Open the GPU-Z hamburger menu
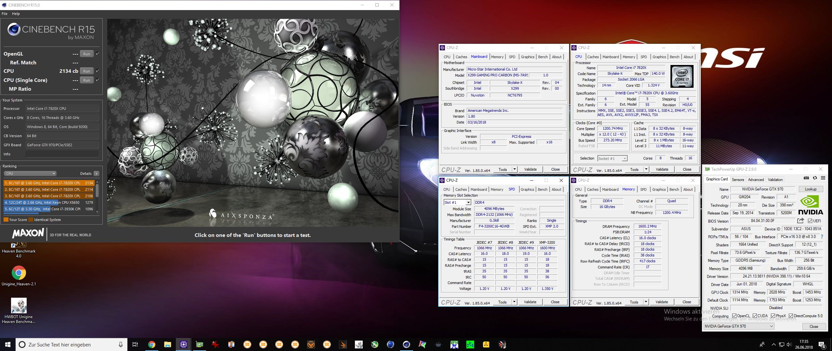 (823, 178)
